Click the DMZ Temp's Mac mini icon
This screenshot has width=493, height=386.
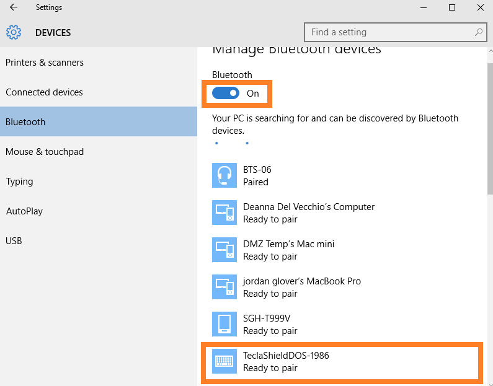[224, 250]
